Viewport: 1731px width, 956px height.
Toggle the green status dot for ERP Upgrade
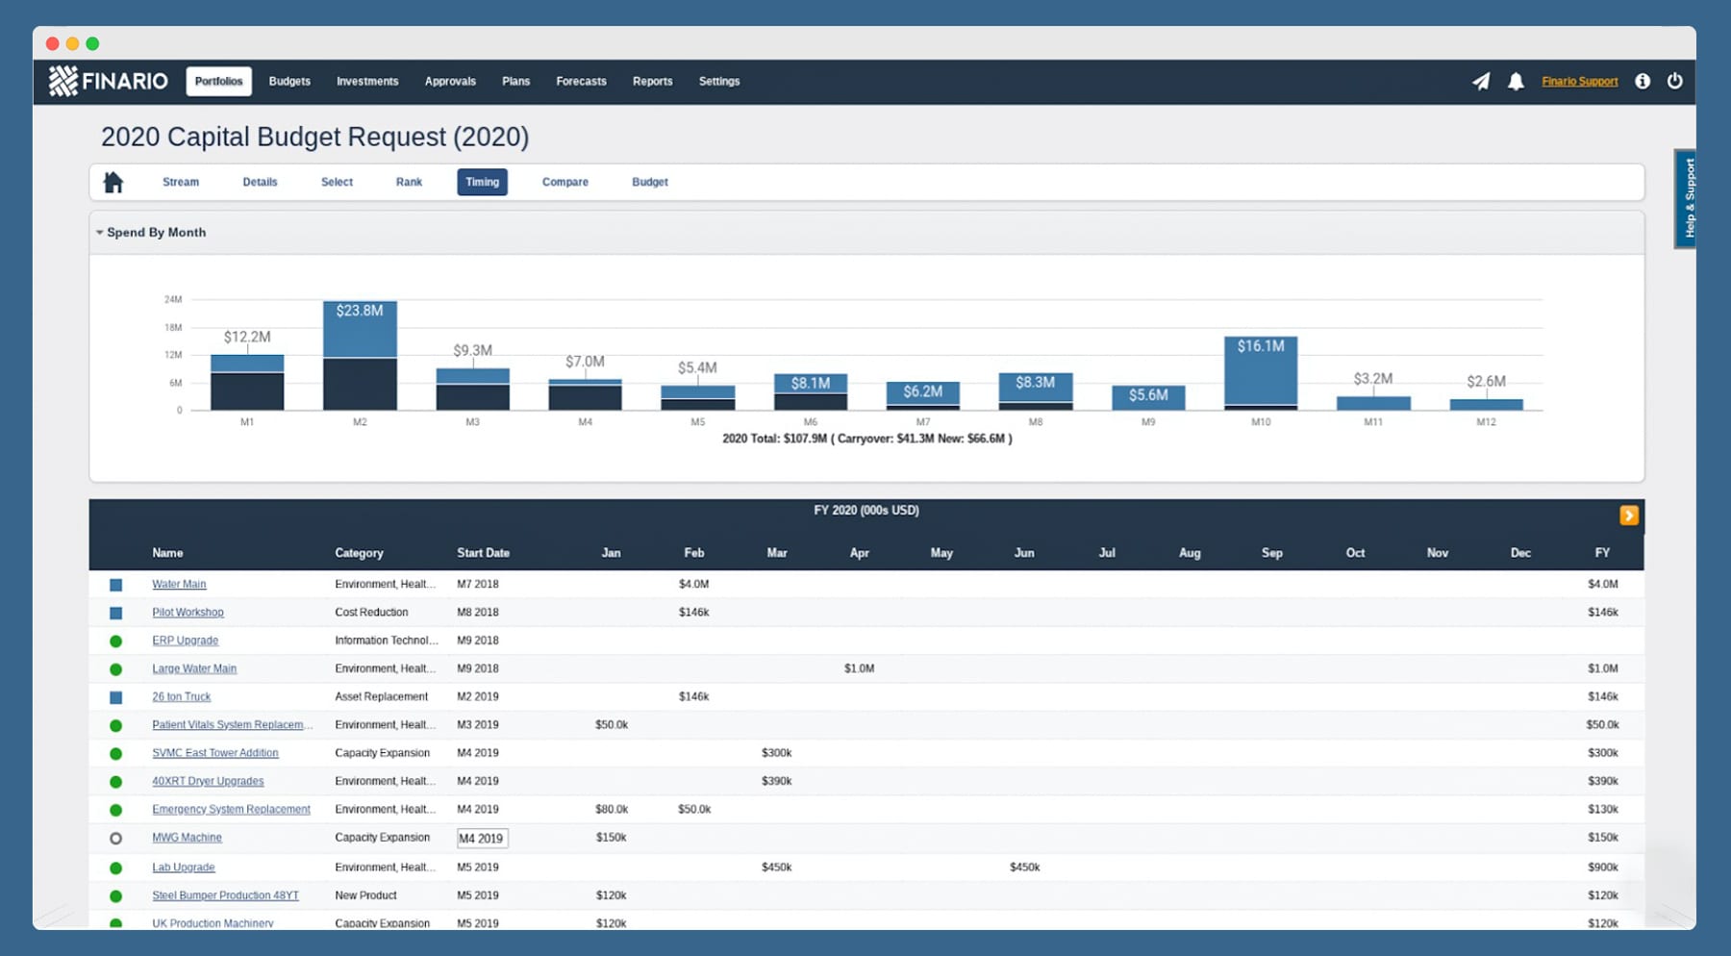(116, 642)
